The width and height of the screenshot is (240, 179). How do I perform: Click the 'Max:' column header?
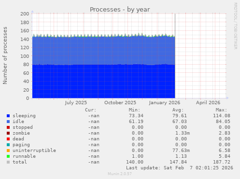click(x=221, y=110)
